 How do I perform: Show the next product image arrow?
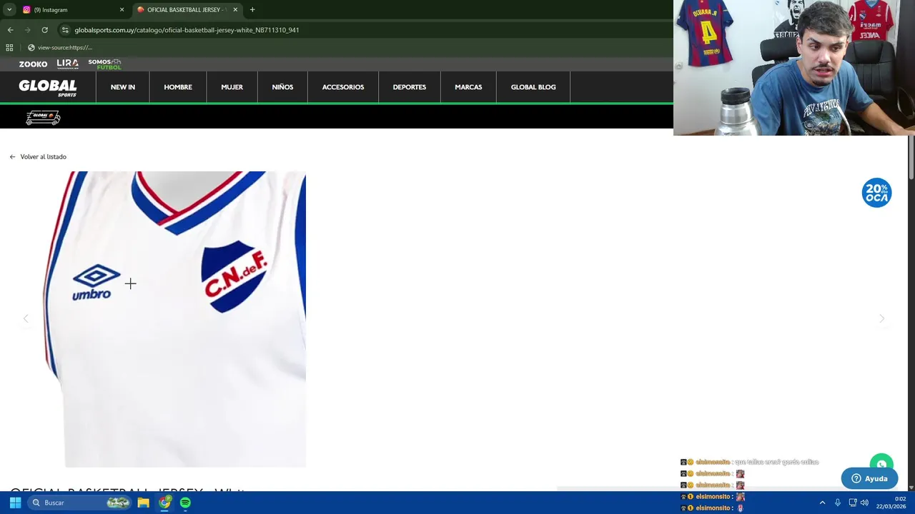click(881, 318)
